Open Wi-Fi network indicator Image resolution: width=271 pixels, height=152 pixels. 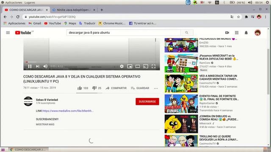pos(210,3)
